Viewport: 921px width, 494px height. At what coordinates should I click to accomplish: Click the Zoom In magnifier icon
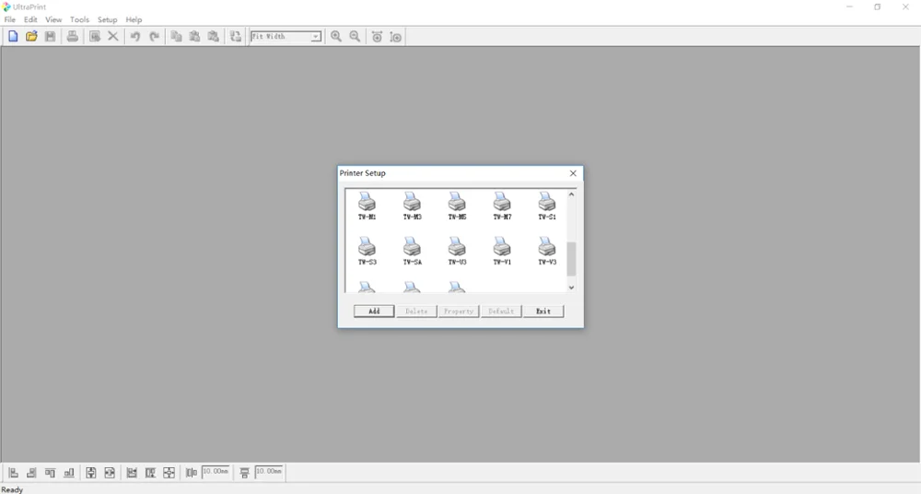pyautogui.click(x=336, y=37)
